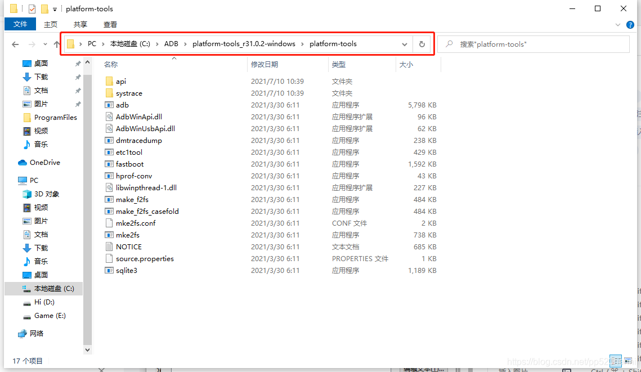Expand chevron after platform-tools_r31.0.2-windows breadcrumb

click(303, 44)
